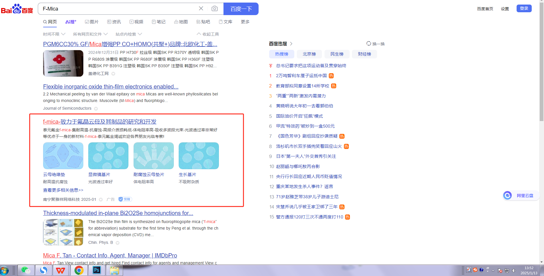
Task: Refresh hot search list with 换一换
Action: 375,44
